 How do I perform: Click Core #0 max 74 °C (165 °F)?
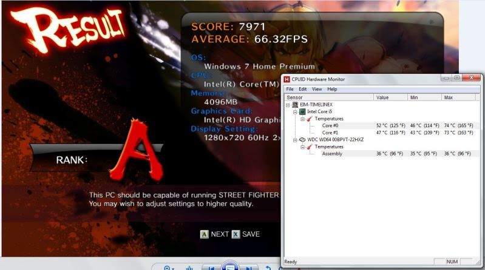(x=458, y=125)
